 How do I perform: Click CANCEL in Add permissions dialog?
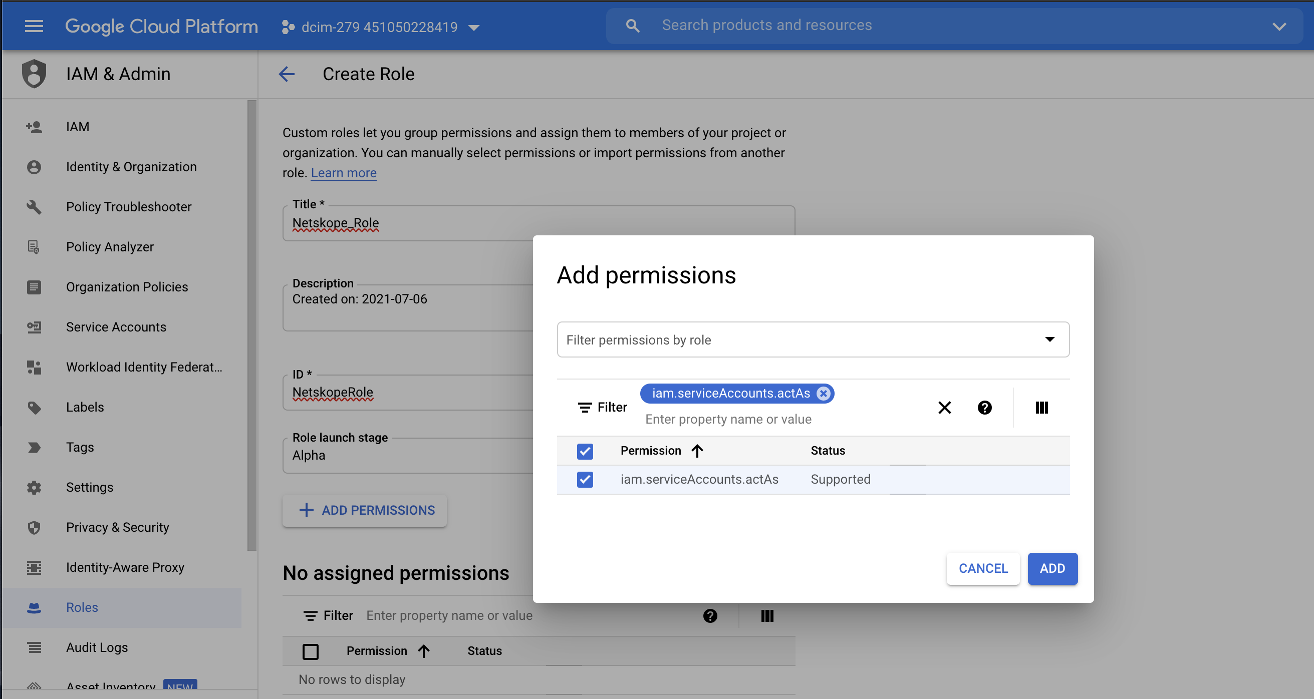982,568
